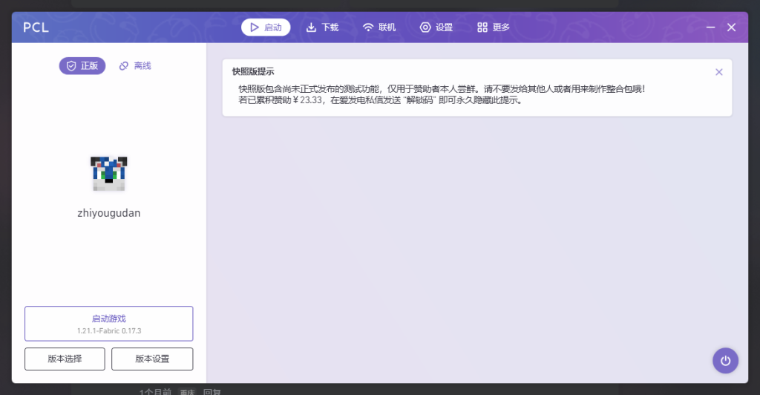Launch game with 启动游戏 button
This screenshot has width=760, height=395.
(x=108, y=323)
